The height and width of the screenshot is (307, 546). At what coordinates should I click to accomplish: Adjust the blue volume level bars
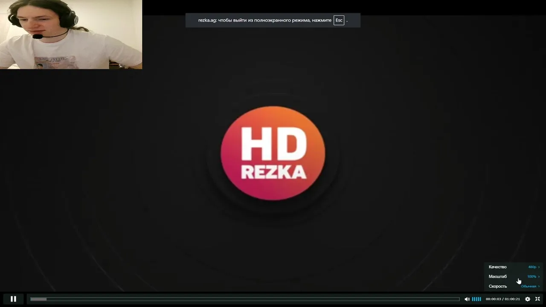pos(476,299)
